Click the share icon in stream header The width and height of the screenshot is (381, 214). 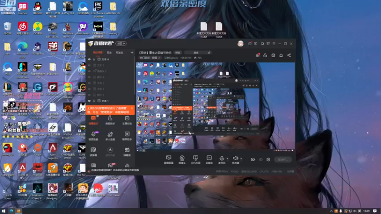click(x=289, y=55)
